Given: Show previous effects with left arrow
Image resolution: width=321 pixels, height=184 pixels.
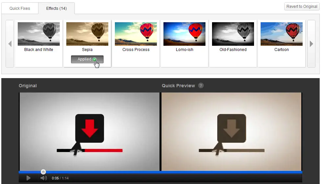Looking at the screenshot, I should coord(10,43).
